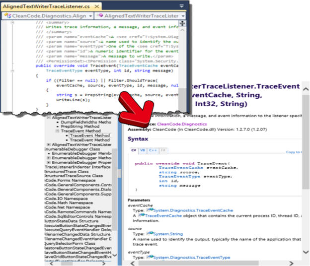310x266 pixels.
Task: Switch syntax view to the F# tab
Action: click(x=163, y=150)
